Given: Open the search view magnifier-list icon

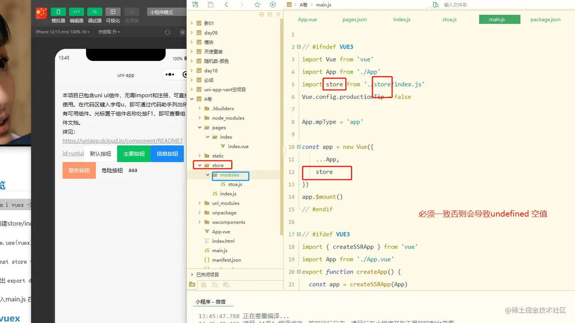Looking at the screenshot, I should (215, 285).
